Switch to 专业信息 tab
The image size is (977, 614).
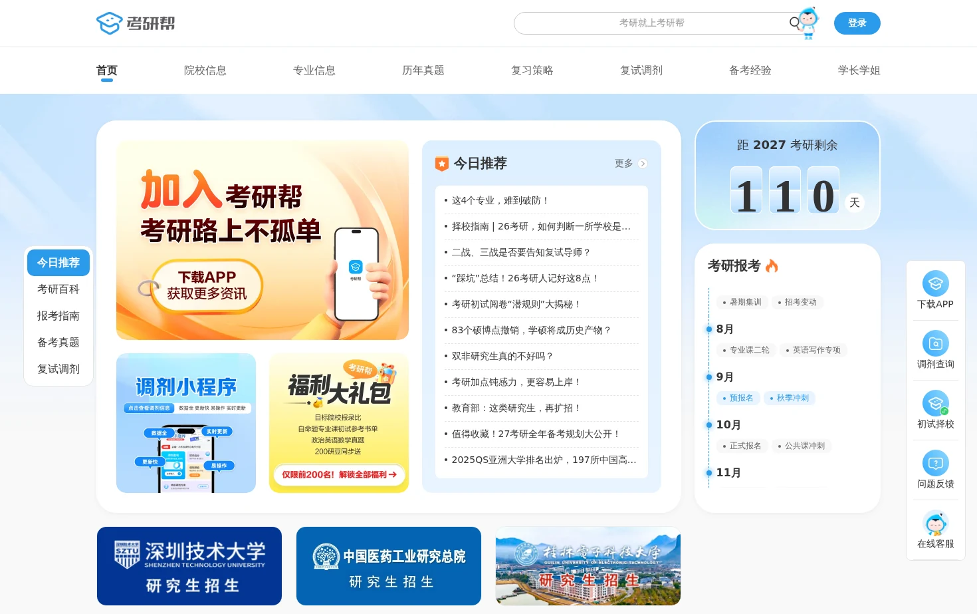pyautogui.click(x=314, y=71)
